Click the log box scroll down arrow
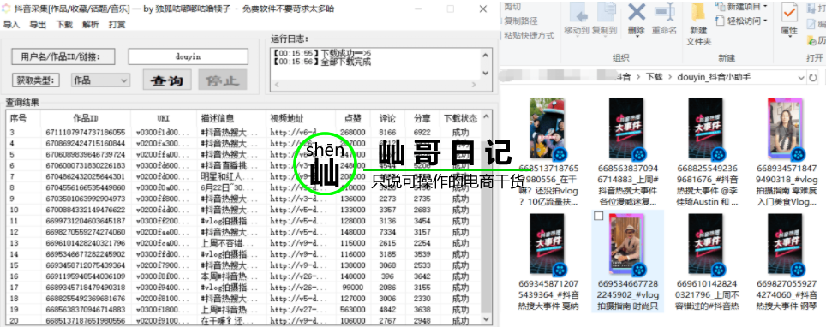Image resolution: width=826 pixels, height=327 pixels. tap(486, 73)
